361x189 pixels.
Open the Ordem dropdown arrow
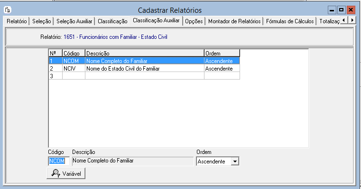pos(235,161)
